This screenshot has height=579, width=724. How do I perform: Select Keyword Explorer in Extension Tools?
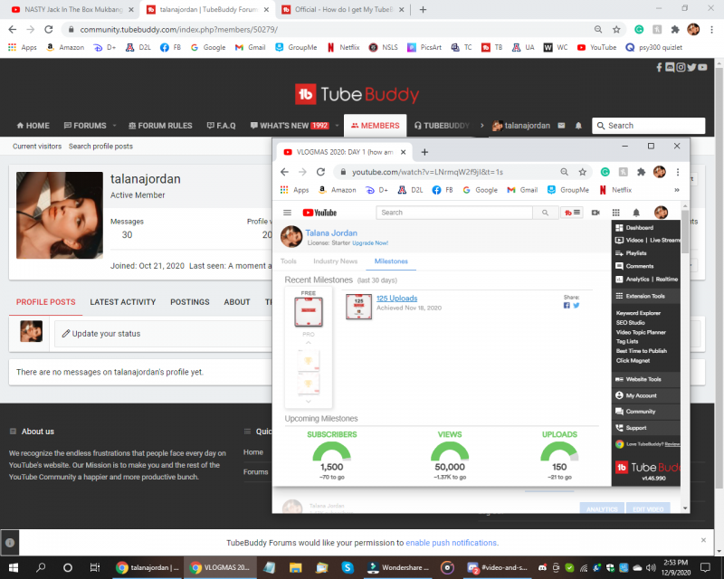click(x=641, y=313)
